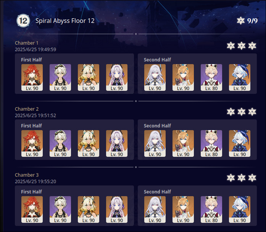Click blue-hat character in Chamber 3 Second Half

click(x=240, y=209)
